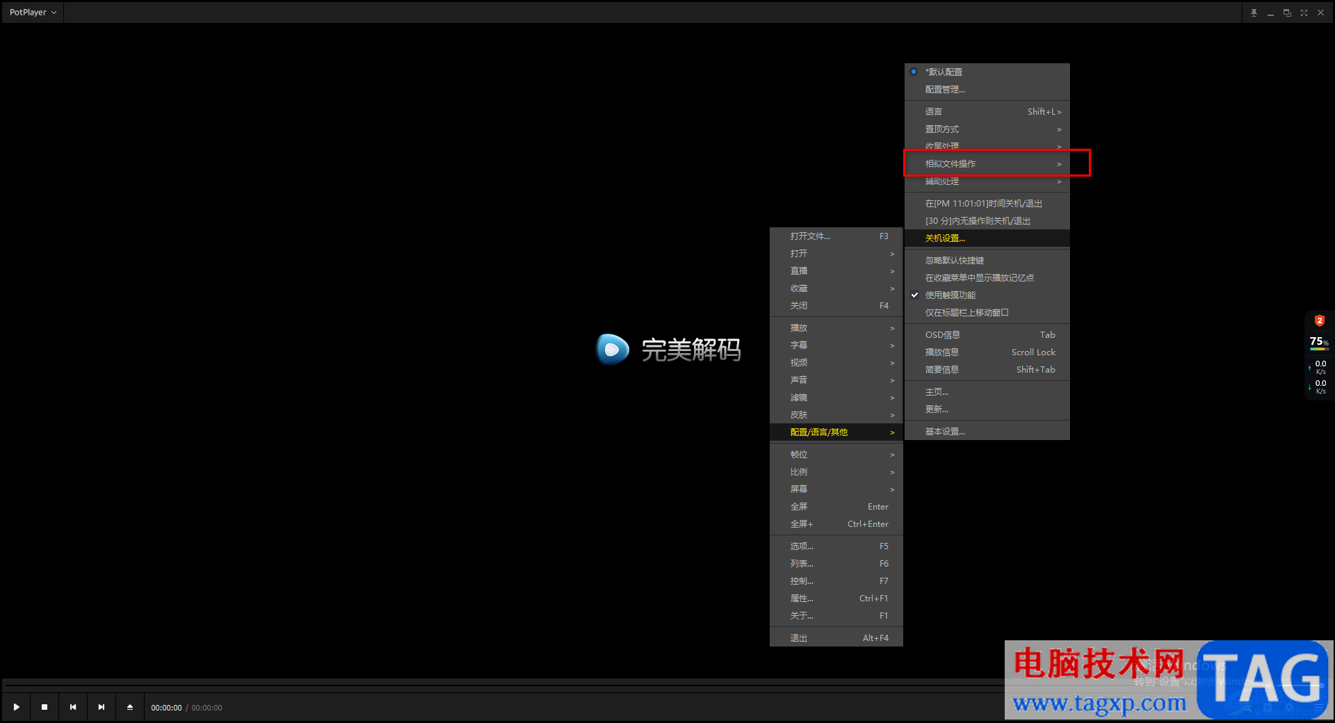Toggle 仅在标题栏上移动窗口 option
Screen dimensions: 1335x723
coord(987,313)
